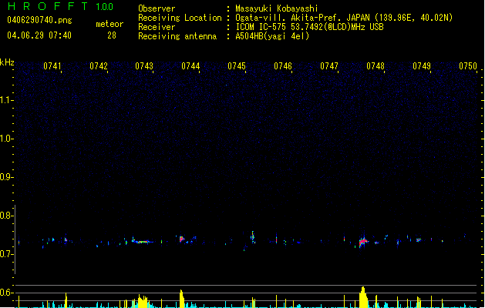Image resolution: width=485 pixels, height=308 pixels.
Task: Click time marker 0748
Action: click(x=376, y=66)
